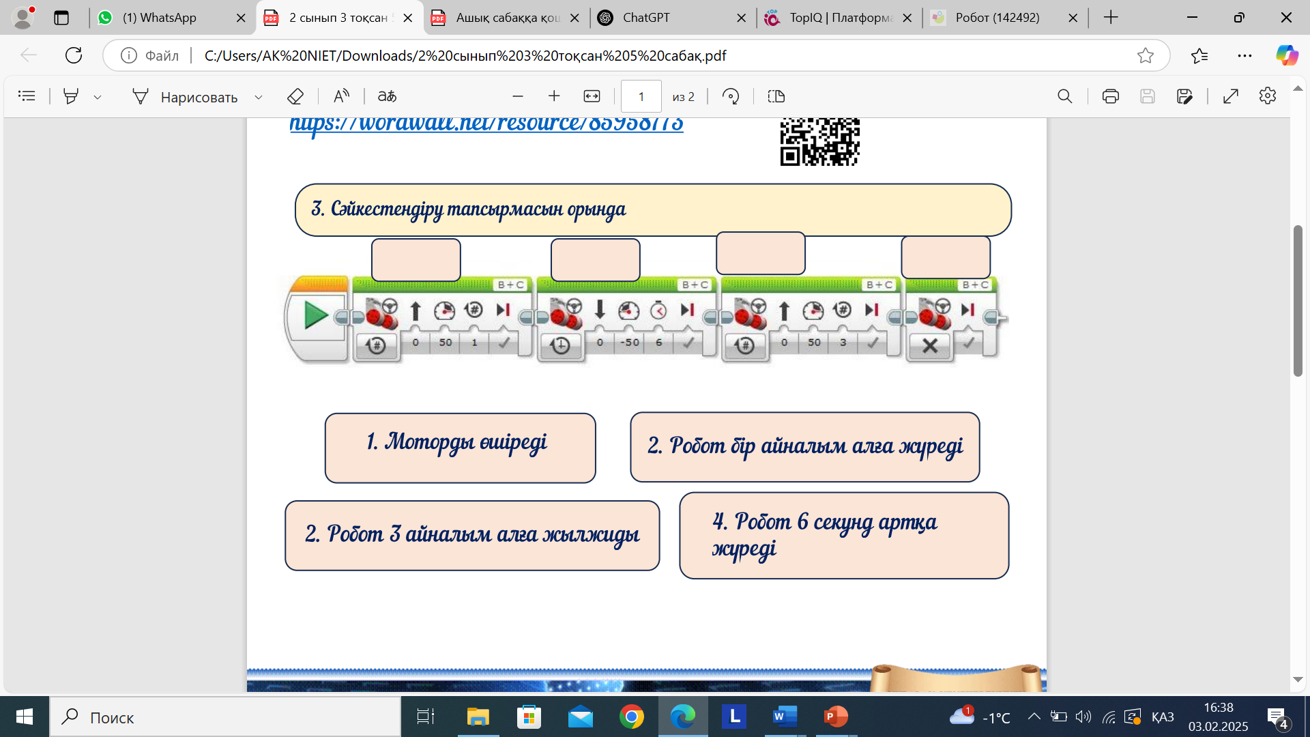Image resolution: width=1310 pixels, height=737 pixels.
Task: Expand the Highlight tool options chevron
Action: click(98, 97)
